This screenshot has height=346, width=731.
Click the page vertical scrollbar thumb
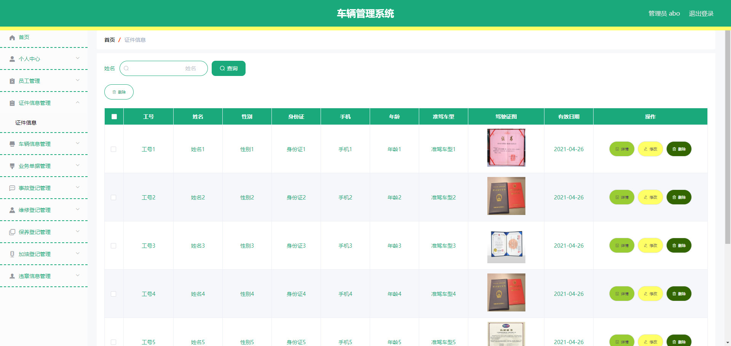coord(728,137)
